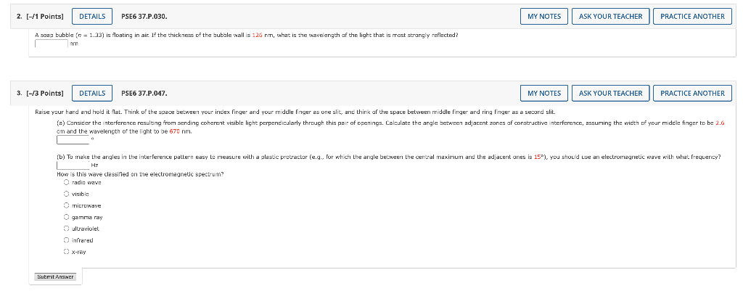
Task: Open MY NOTES for question 3
Action: 544,94
